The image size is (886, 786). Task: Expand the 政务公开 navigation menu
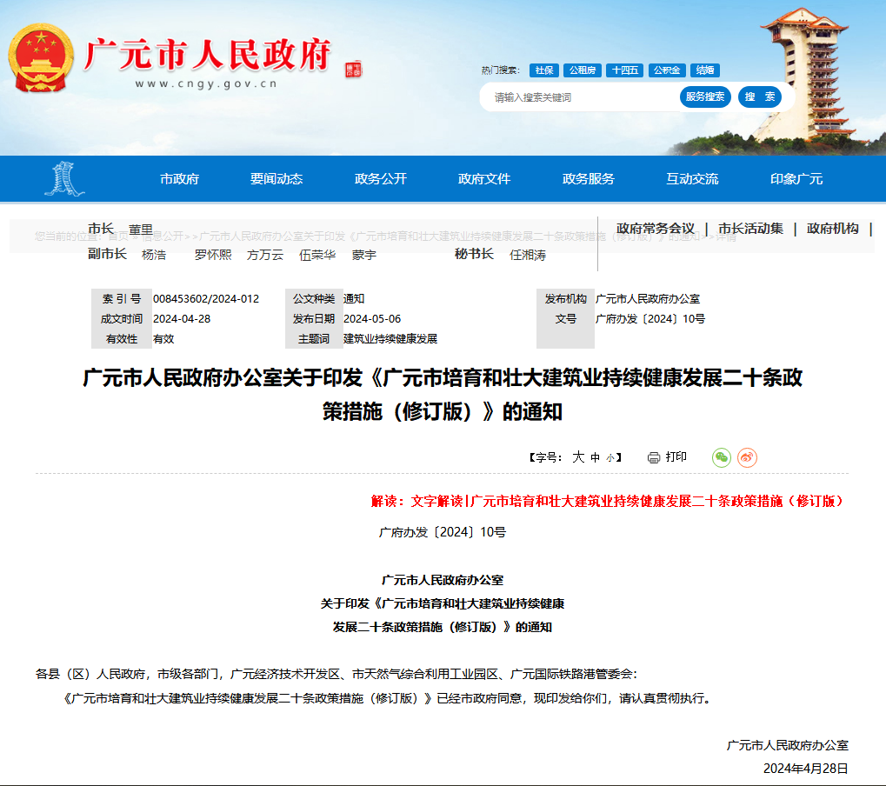380,179
